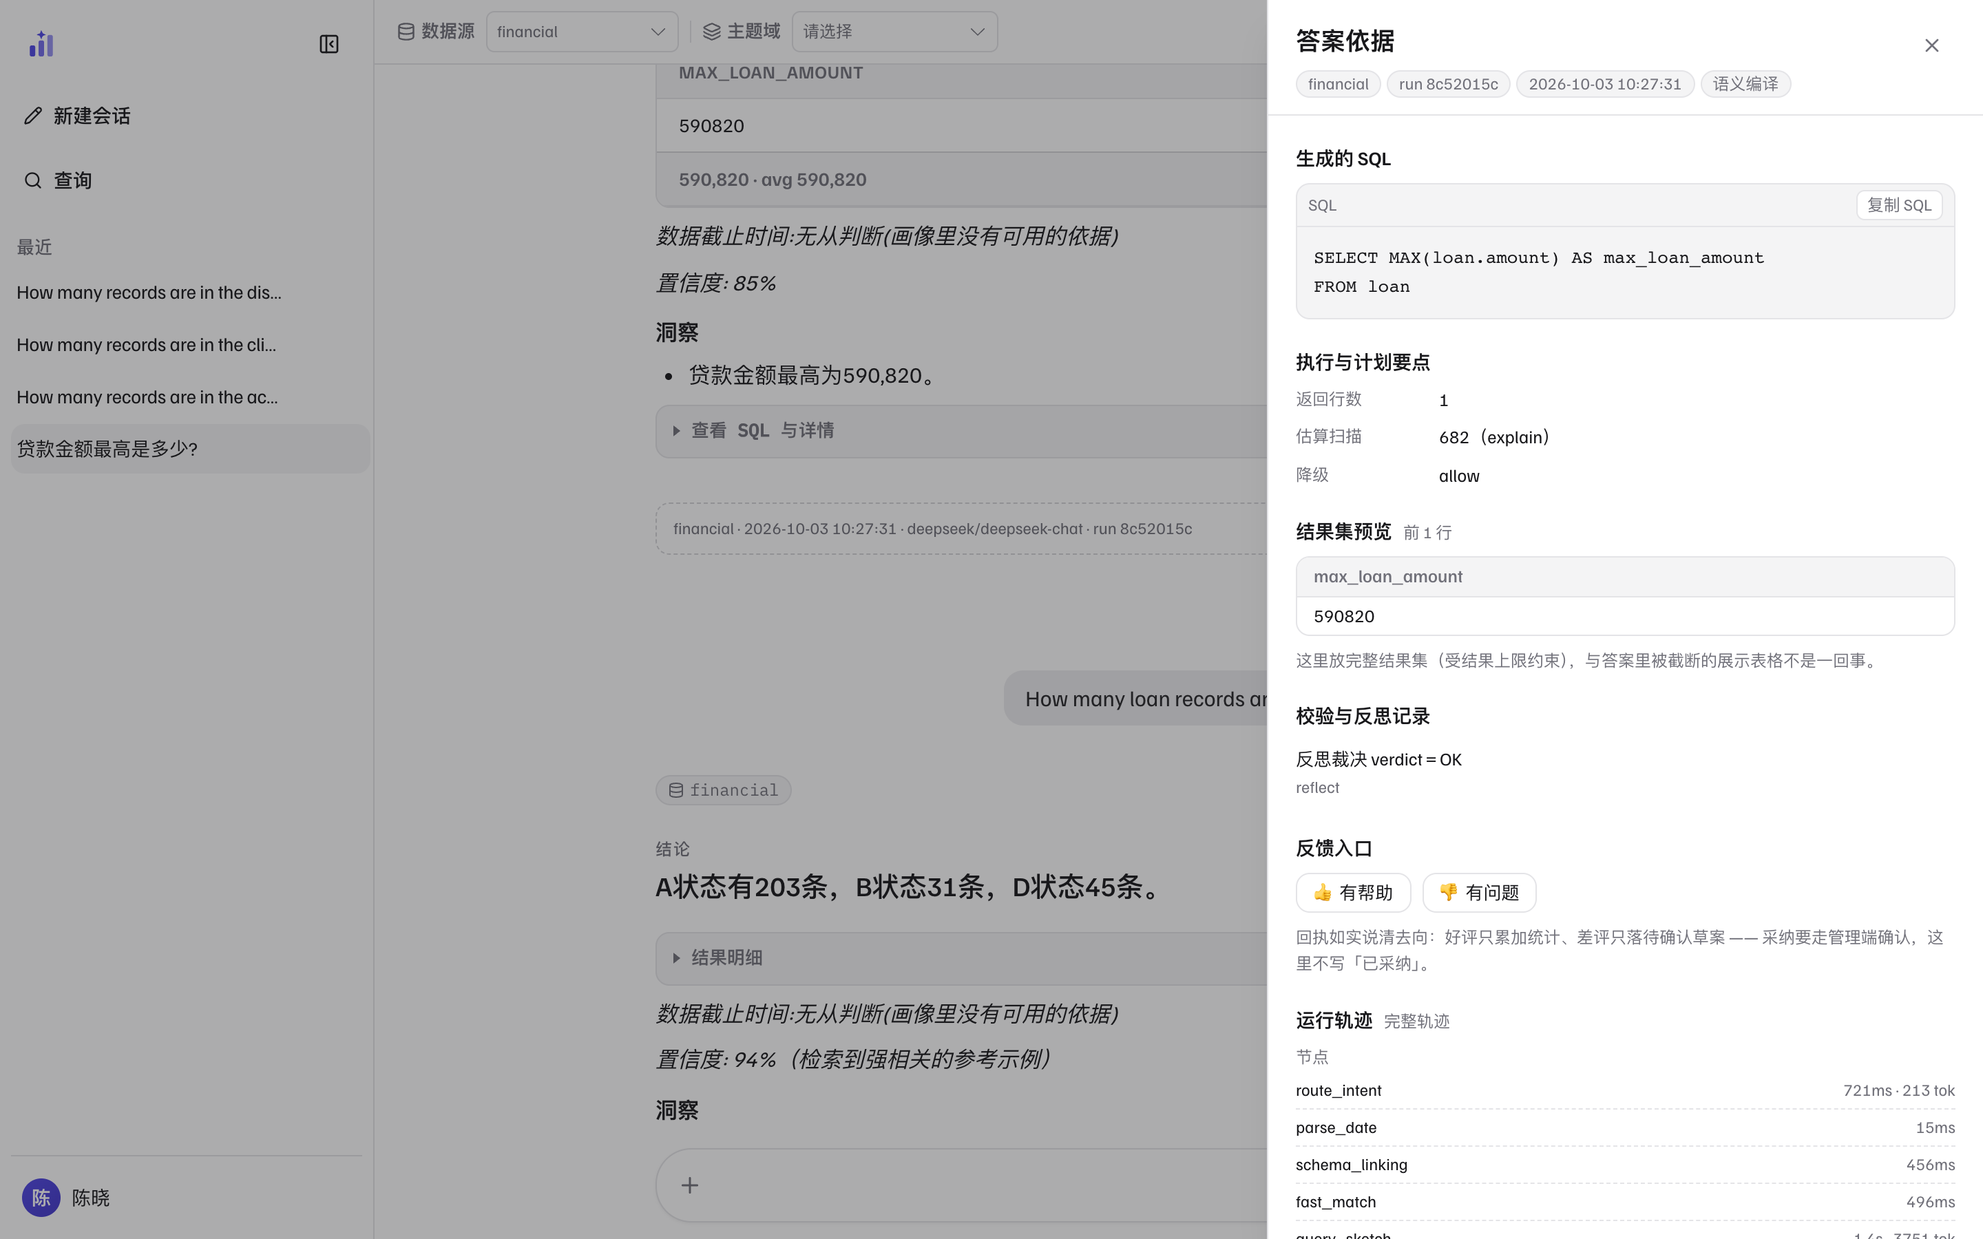Click the fast_match trace node
This screenshot has width=1983, height=1239.
click(x=1624, y=1202)
